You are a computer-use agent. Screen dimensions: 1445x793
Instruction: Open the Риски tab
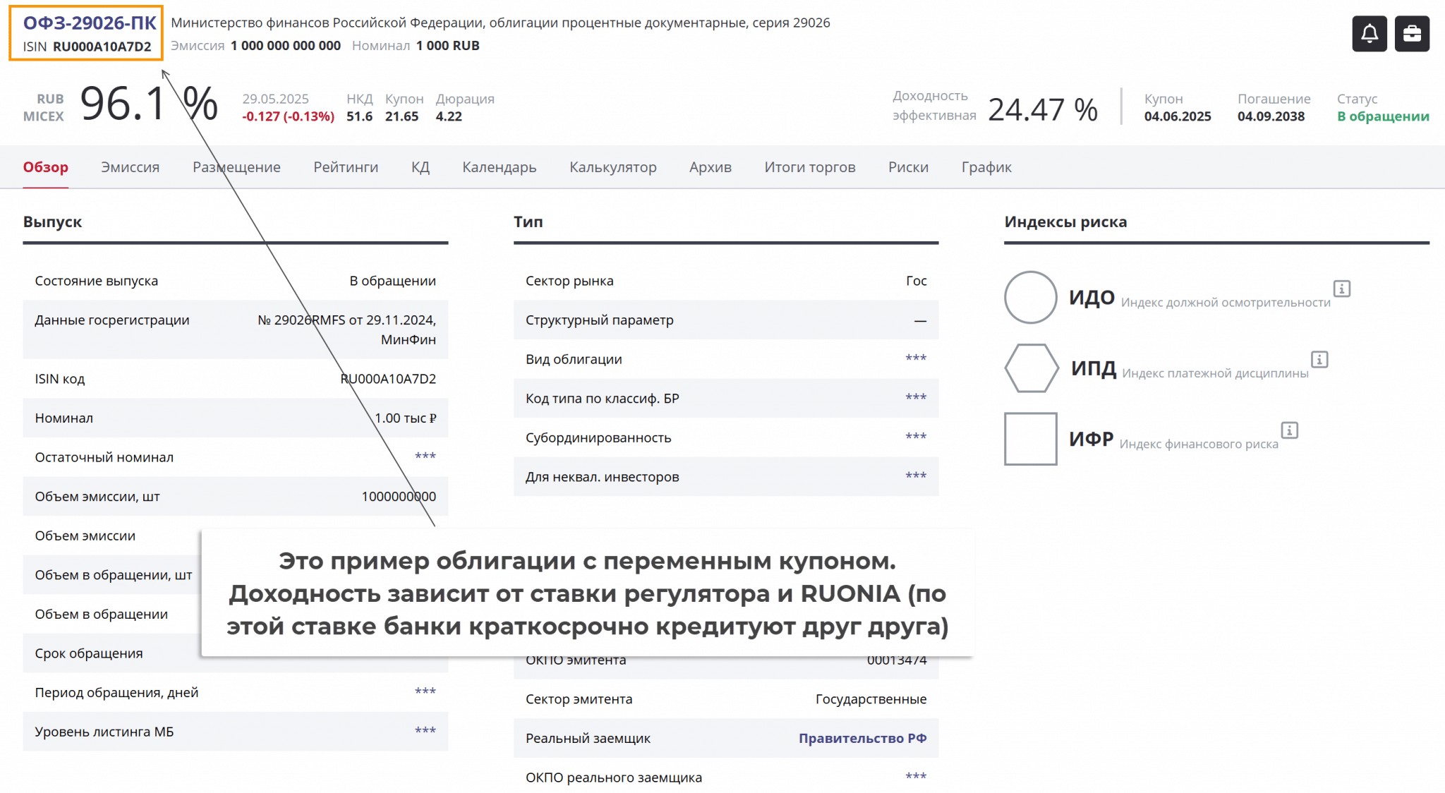pyautogui.click(x=908, y=167)
